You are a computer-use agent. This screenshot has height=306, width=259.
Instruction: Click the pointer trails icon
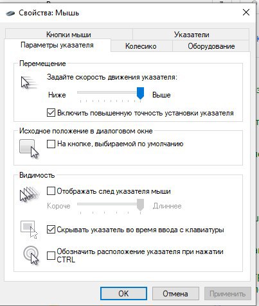tap(30, 194)
